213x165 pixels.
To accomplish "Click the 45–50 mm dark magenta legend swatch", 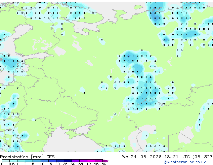I will click(99, 161).
